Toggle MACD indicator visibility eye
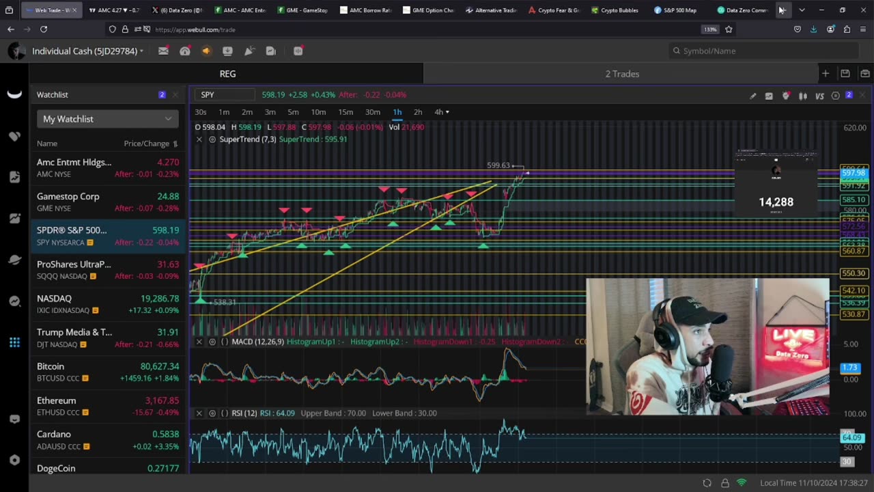Image resolution: width=874 pixels, height=492 pixels. coord(212,342)
